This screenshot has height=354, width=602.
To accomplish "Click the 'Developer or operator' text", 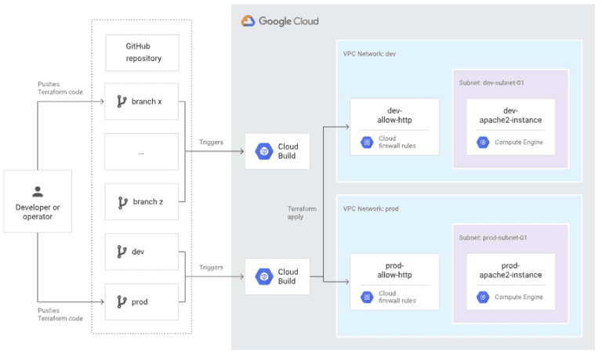I will [38, 212].
